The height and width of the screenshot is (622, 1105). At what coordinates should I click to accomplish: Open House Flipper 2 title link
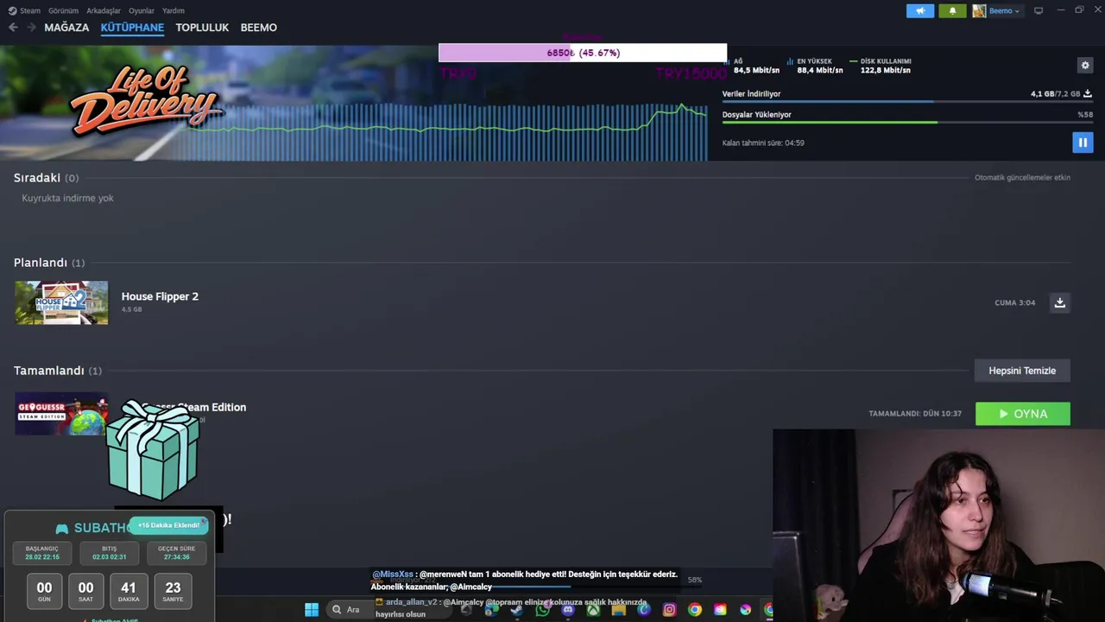tap(160, 296)
